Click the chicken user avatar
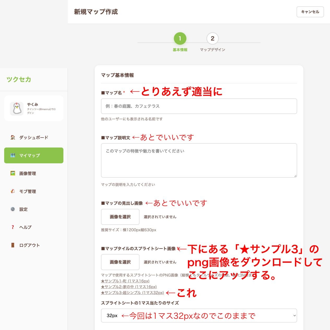The width and height of the screenshot is (330, 330). pos(17,108)
